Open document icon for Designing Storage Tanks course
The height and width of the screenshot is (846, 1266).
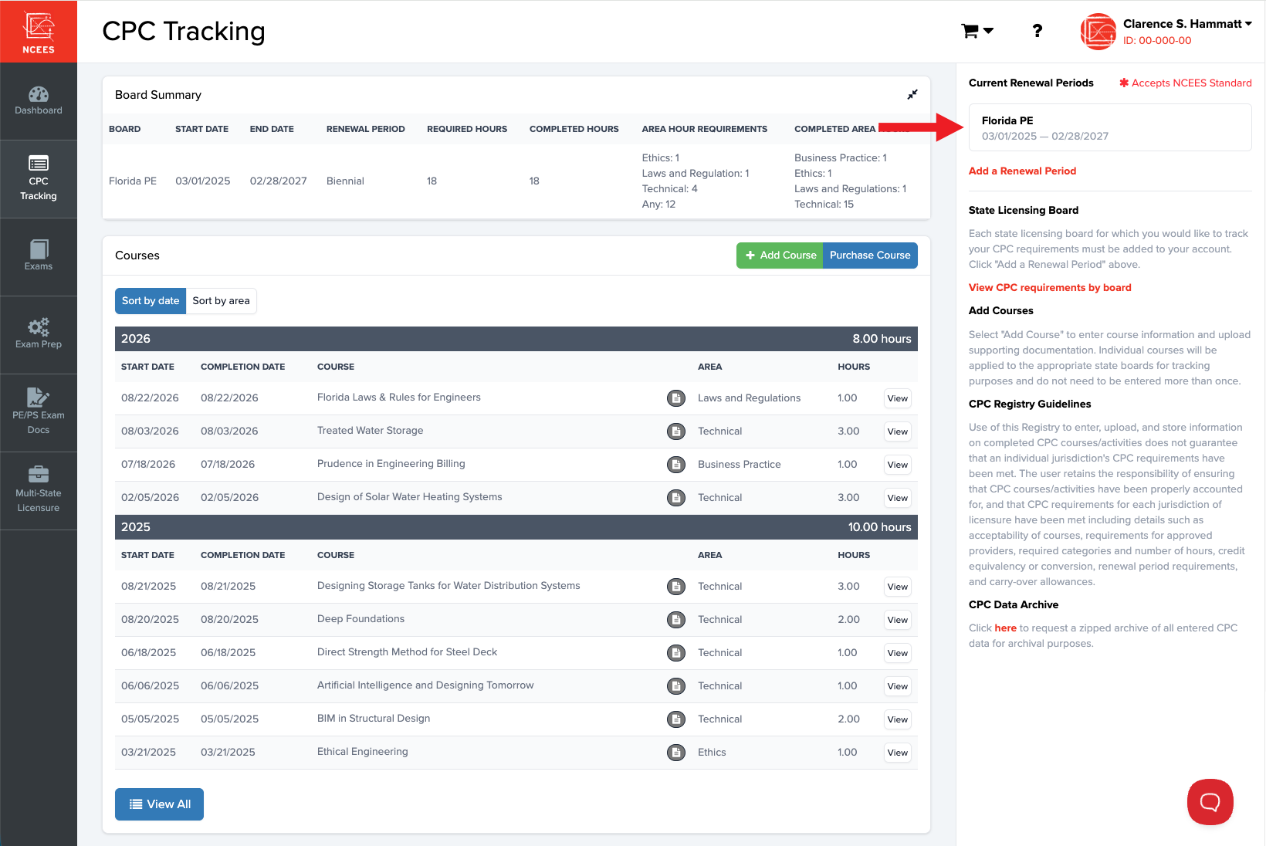point(676,587)
